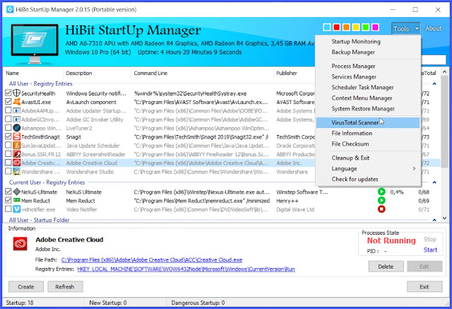Image resolution: width=452 pixels, height=309 pixels.
Task: Click the app icon in title bar
Action: click(10, 9)
